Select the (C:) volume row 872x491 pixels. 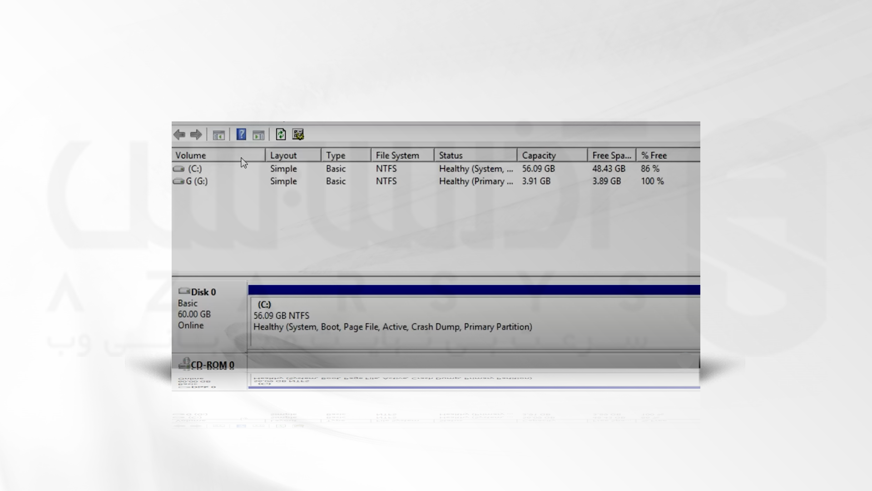[x=436, y=169]
